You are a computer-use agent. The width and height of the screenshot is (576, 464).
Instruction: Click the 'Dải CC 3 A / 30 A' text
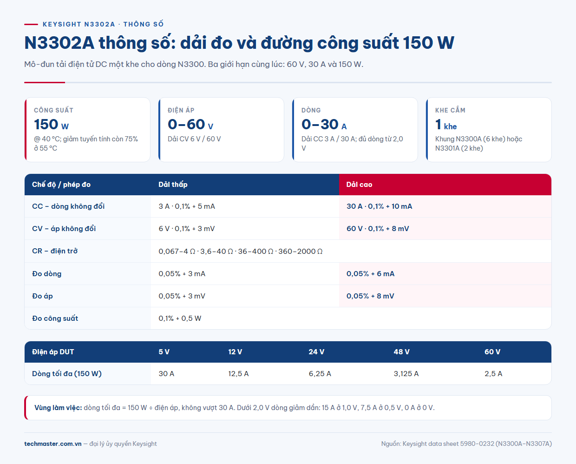coord(352,144)
